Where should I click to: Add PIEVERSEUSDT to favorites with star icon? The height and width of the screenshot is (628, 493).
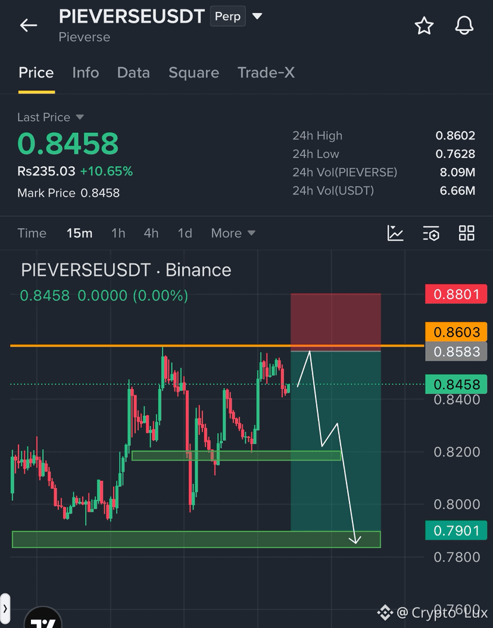424,26
